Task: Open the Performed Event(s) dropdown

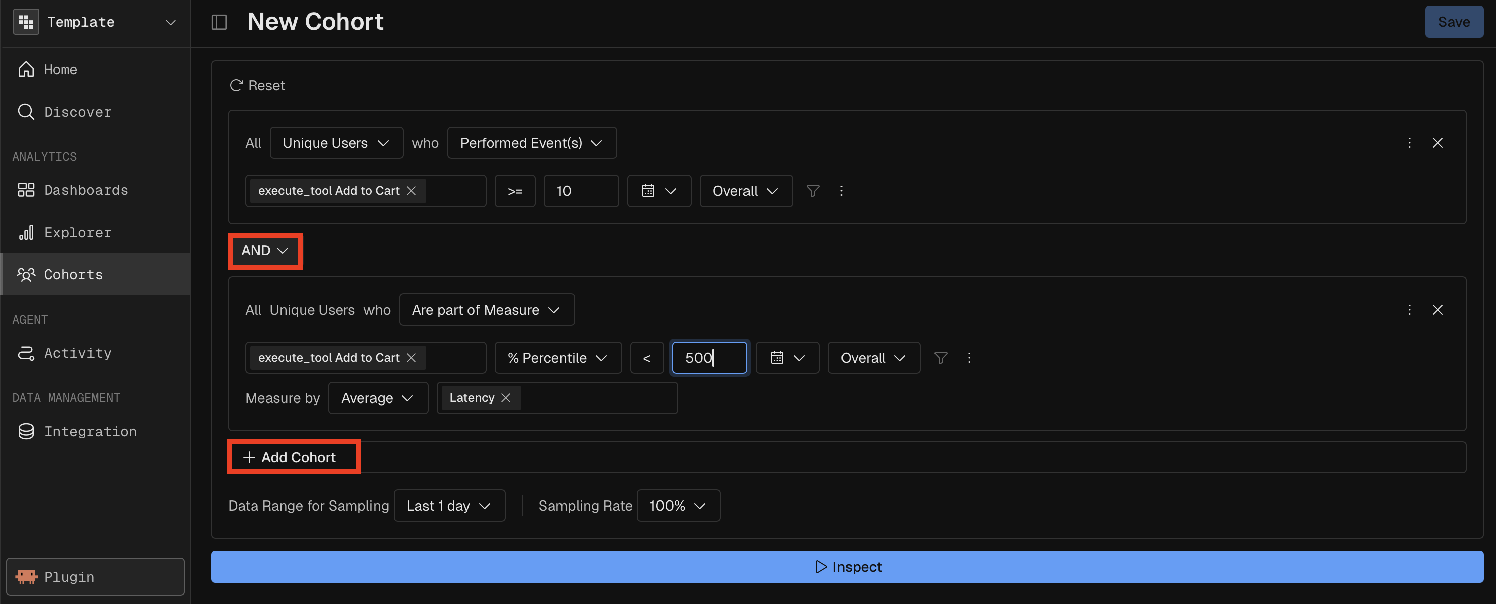Action: coord(531,143)
